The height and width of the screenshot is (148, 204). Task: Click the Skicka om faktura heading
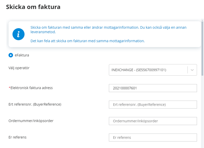(x=33, y=7)
